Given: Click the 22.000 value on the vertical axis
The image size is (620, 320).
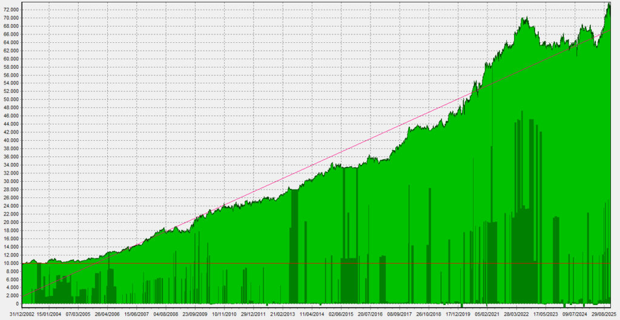Looking at the screenshot, I should click(x=13, y=214).
